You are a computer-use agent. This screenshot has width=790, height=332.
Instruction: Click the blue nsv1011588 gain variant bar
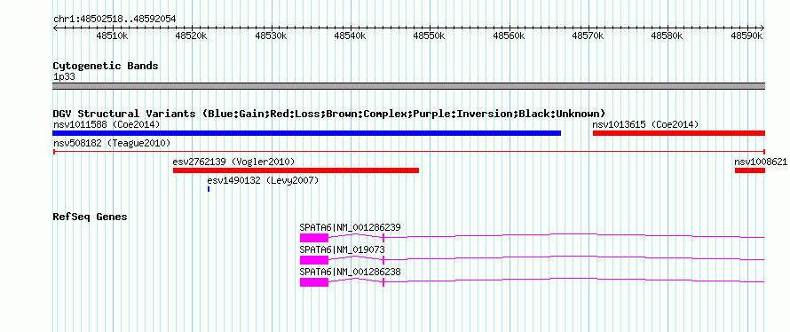pyautogui.click(x=307, y=133)
